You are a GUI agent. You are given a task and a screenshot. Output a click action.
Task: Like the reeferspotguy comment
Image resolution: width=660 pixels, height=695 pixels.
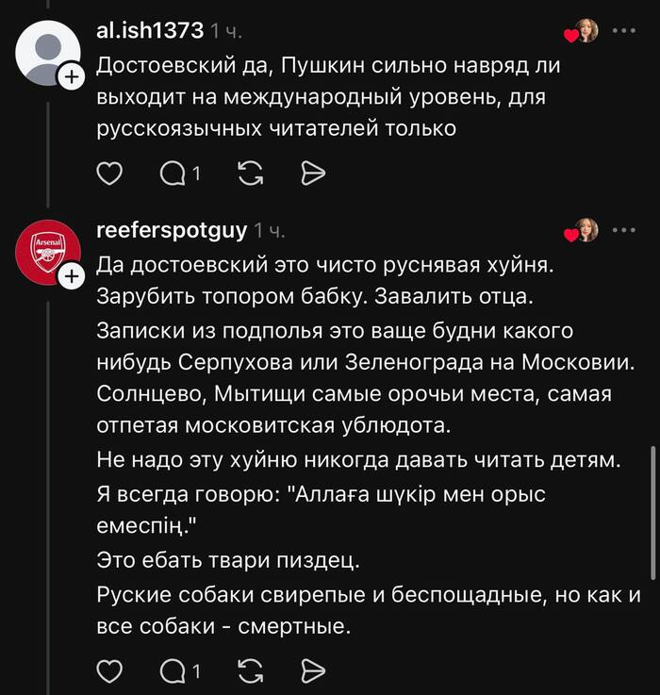(110, 671)
